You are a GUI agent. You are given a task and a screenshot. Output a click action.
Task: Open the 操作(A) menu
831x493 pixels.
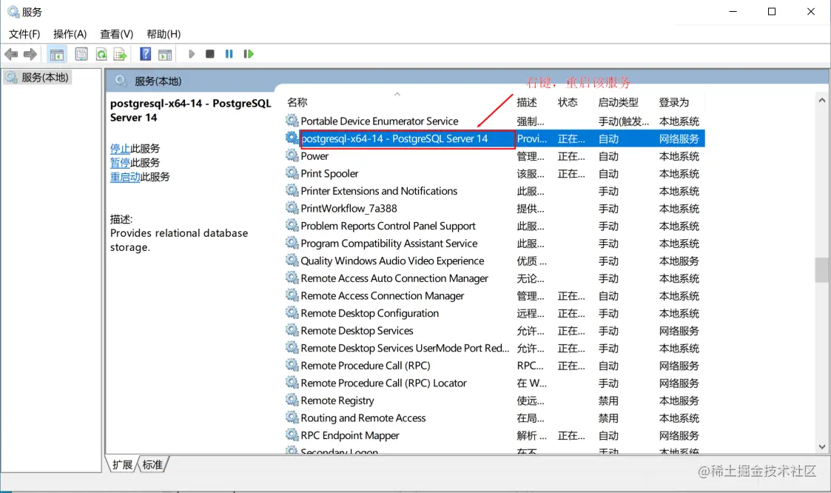tap(70, 34)
